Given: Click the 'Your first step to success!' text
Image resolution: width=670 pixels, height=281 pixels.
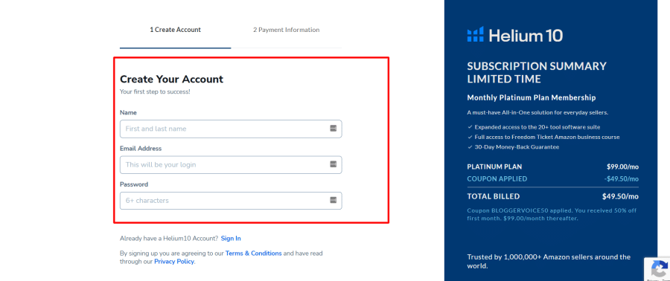Looking at the screenshot, I should coord(155,91).
